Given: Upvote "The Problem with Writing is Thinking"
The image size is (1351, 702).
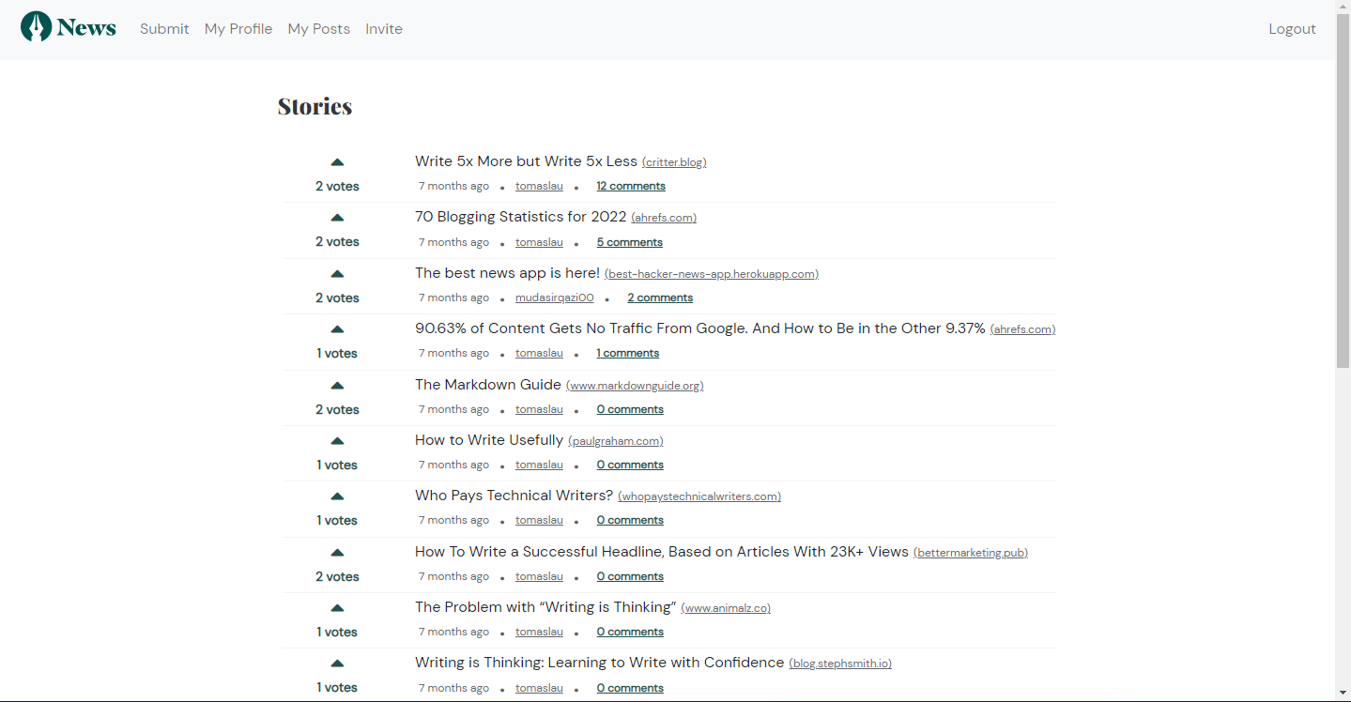Looking at the screenshot, I should point(337,608).
